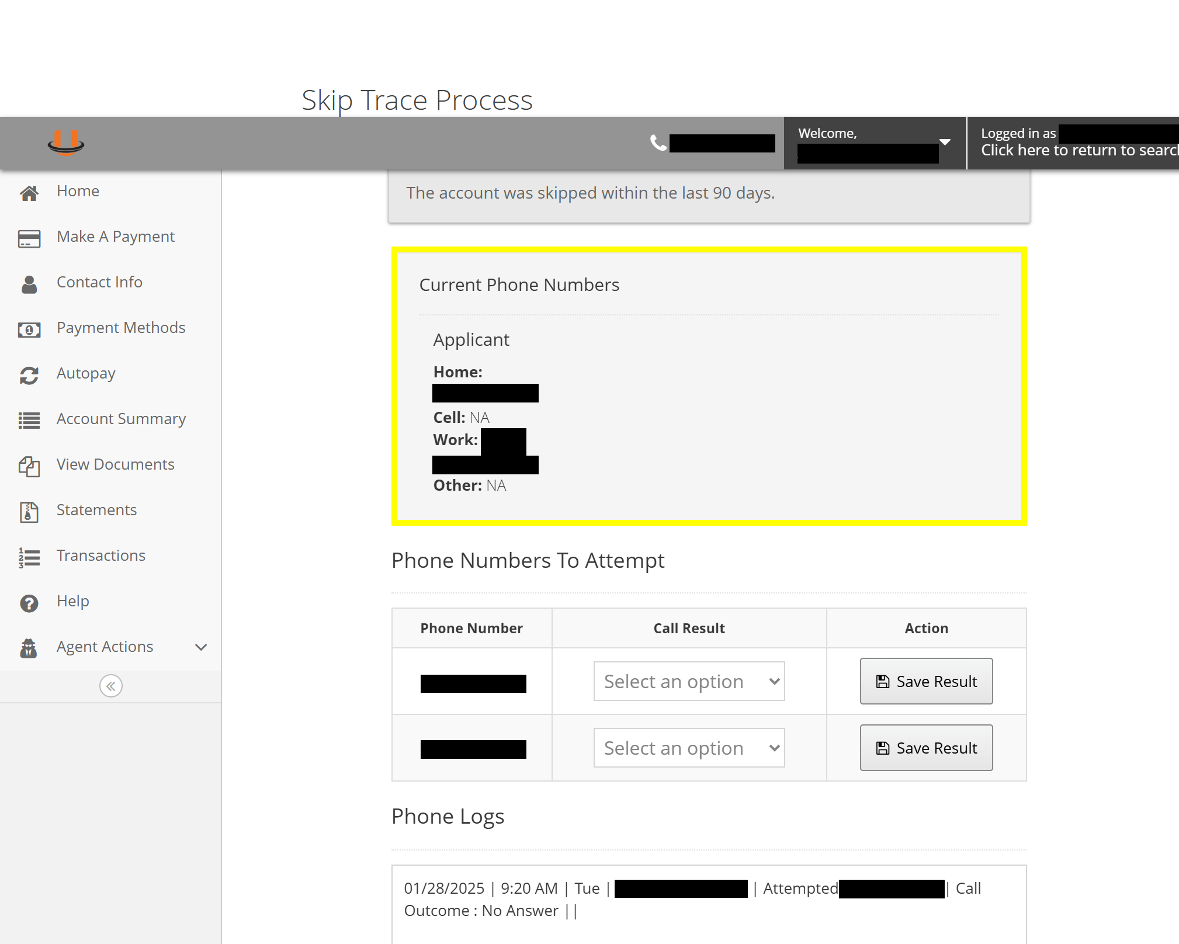Click the View Documents copy icon

pos(29,466)
